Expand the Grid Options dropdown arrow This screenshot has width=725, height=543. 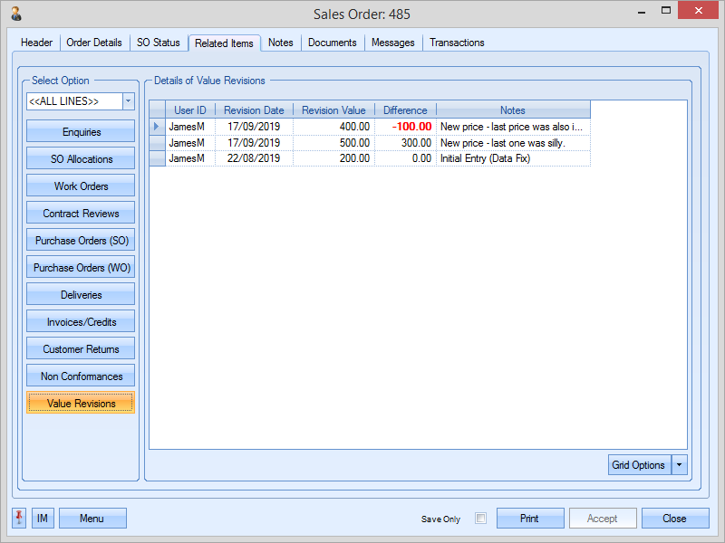pos(680,465)
